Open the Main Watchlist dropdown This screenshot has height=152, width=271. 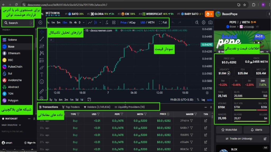tap(11, 125)
